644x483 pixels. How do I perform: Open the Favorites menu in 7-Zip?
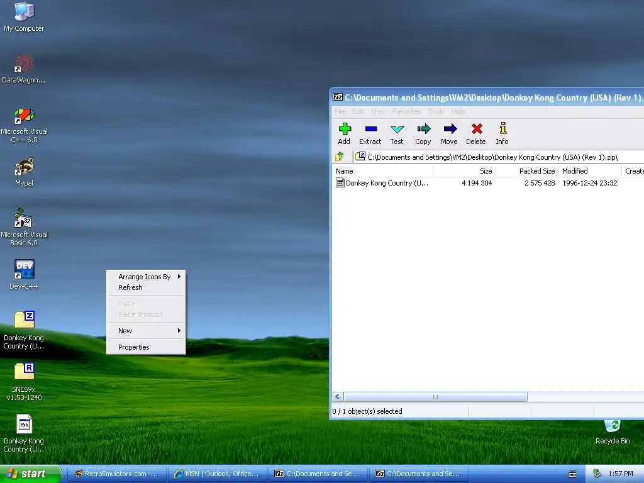click(407, 111)
